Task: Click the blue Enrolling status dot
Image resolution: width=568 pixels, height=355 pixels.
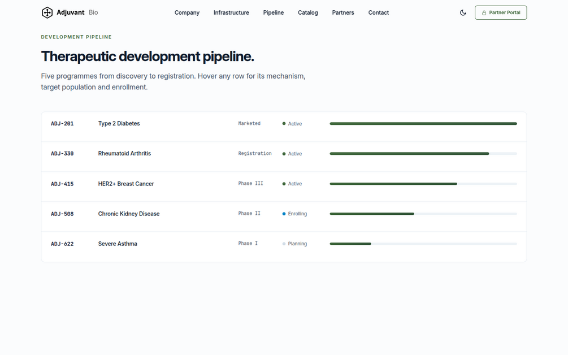Action: pos(284,214)
